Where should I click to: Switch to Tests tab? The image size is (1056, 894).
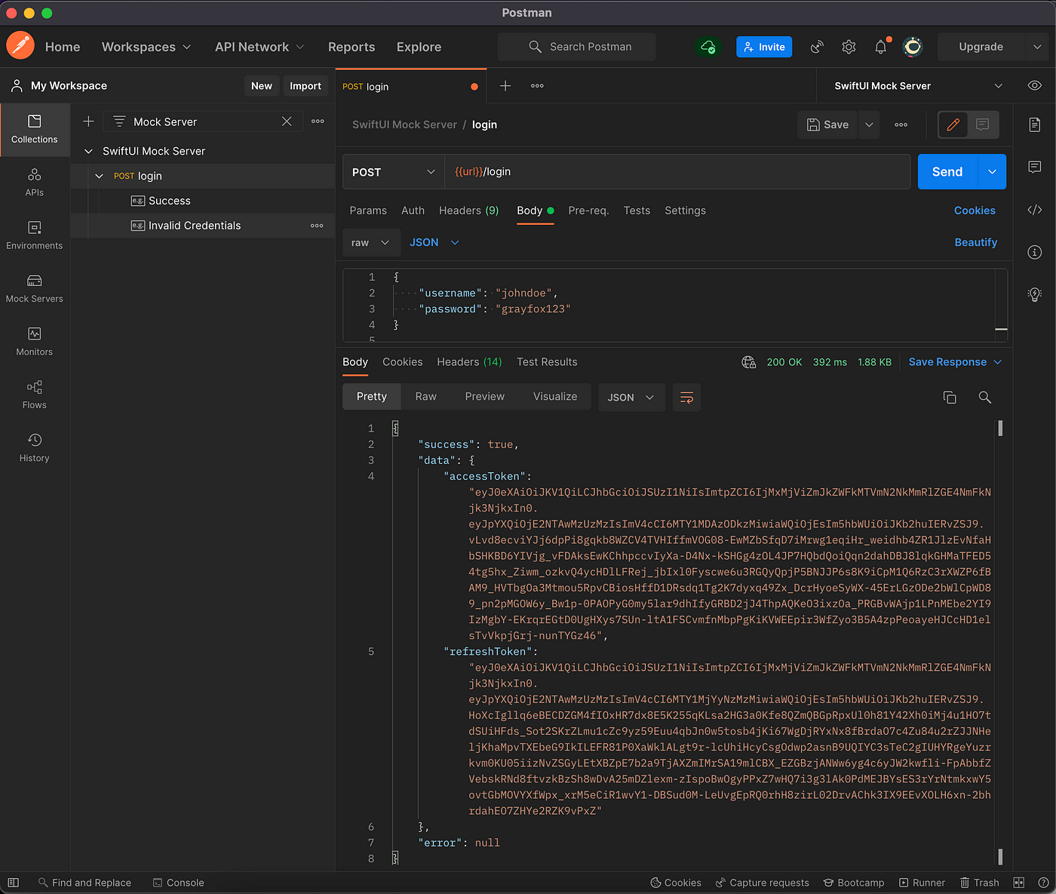pos(637,210)
